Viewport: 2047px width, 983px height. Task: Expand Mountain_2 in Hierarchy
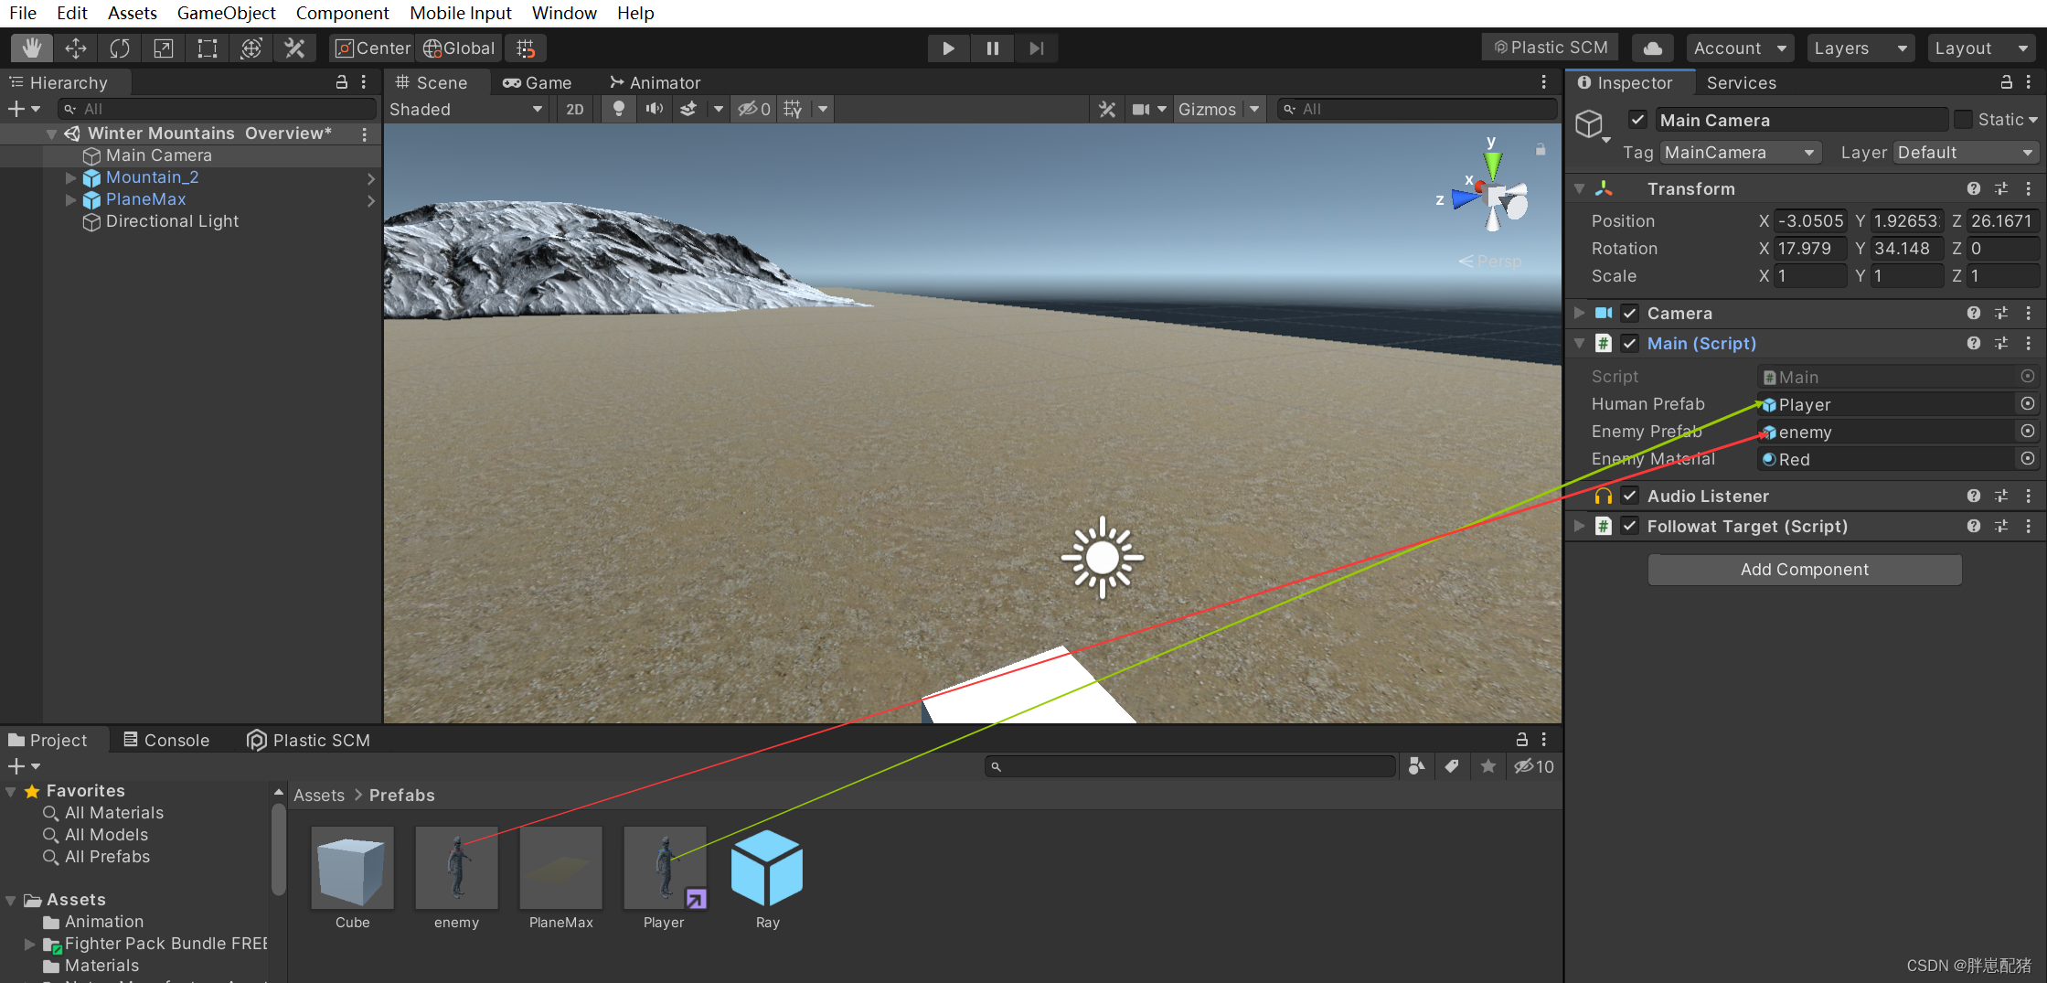[x=70, y=177]
